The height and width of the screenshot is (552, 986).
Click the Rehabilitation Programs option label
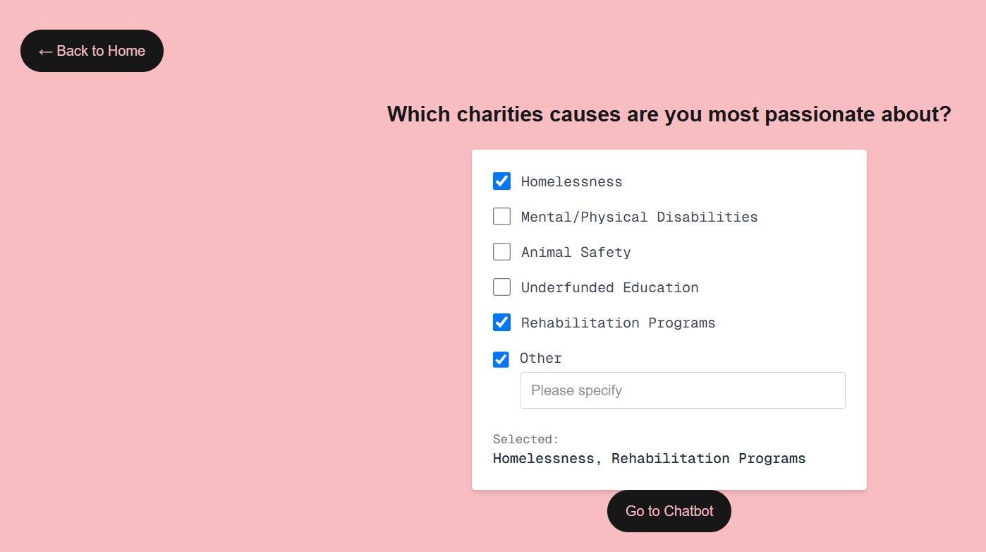pyautogui.click(x=618, y=323)
